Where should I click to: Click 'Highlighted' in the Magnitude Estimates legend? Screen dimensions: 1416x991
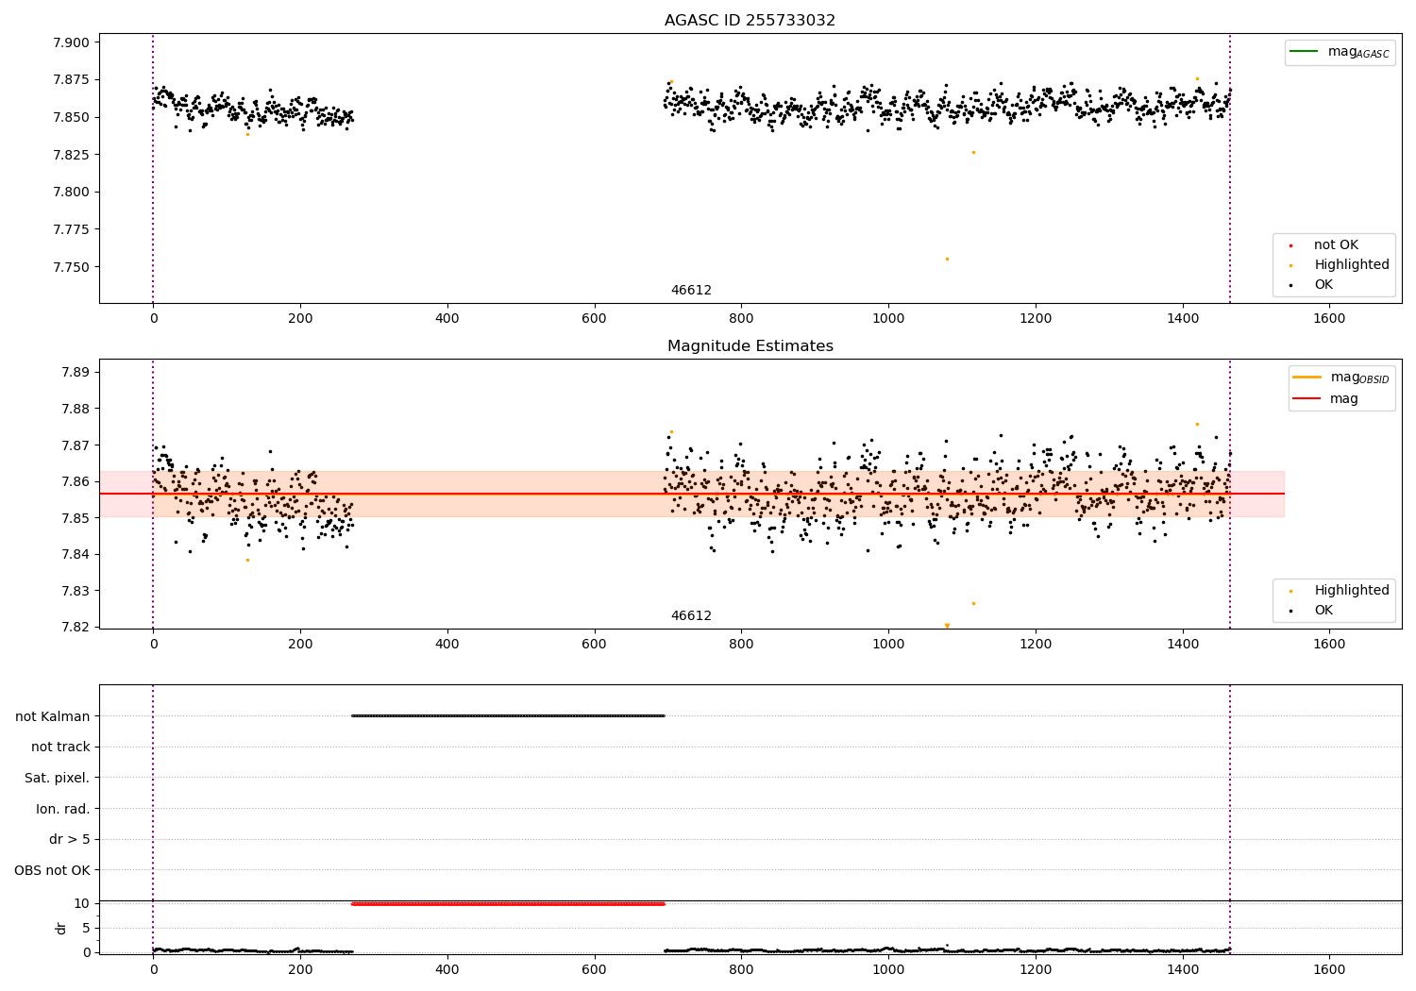pos(1352,590)
